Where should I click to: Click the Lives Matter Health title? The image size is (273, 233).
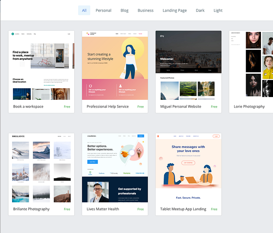pyautogui.click(x=103, y=209)
